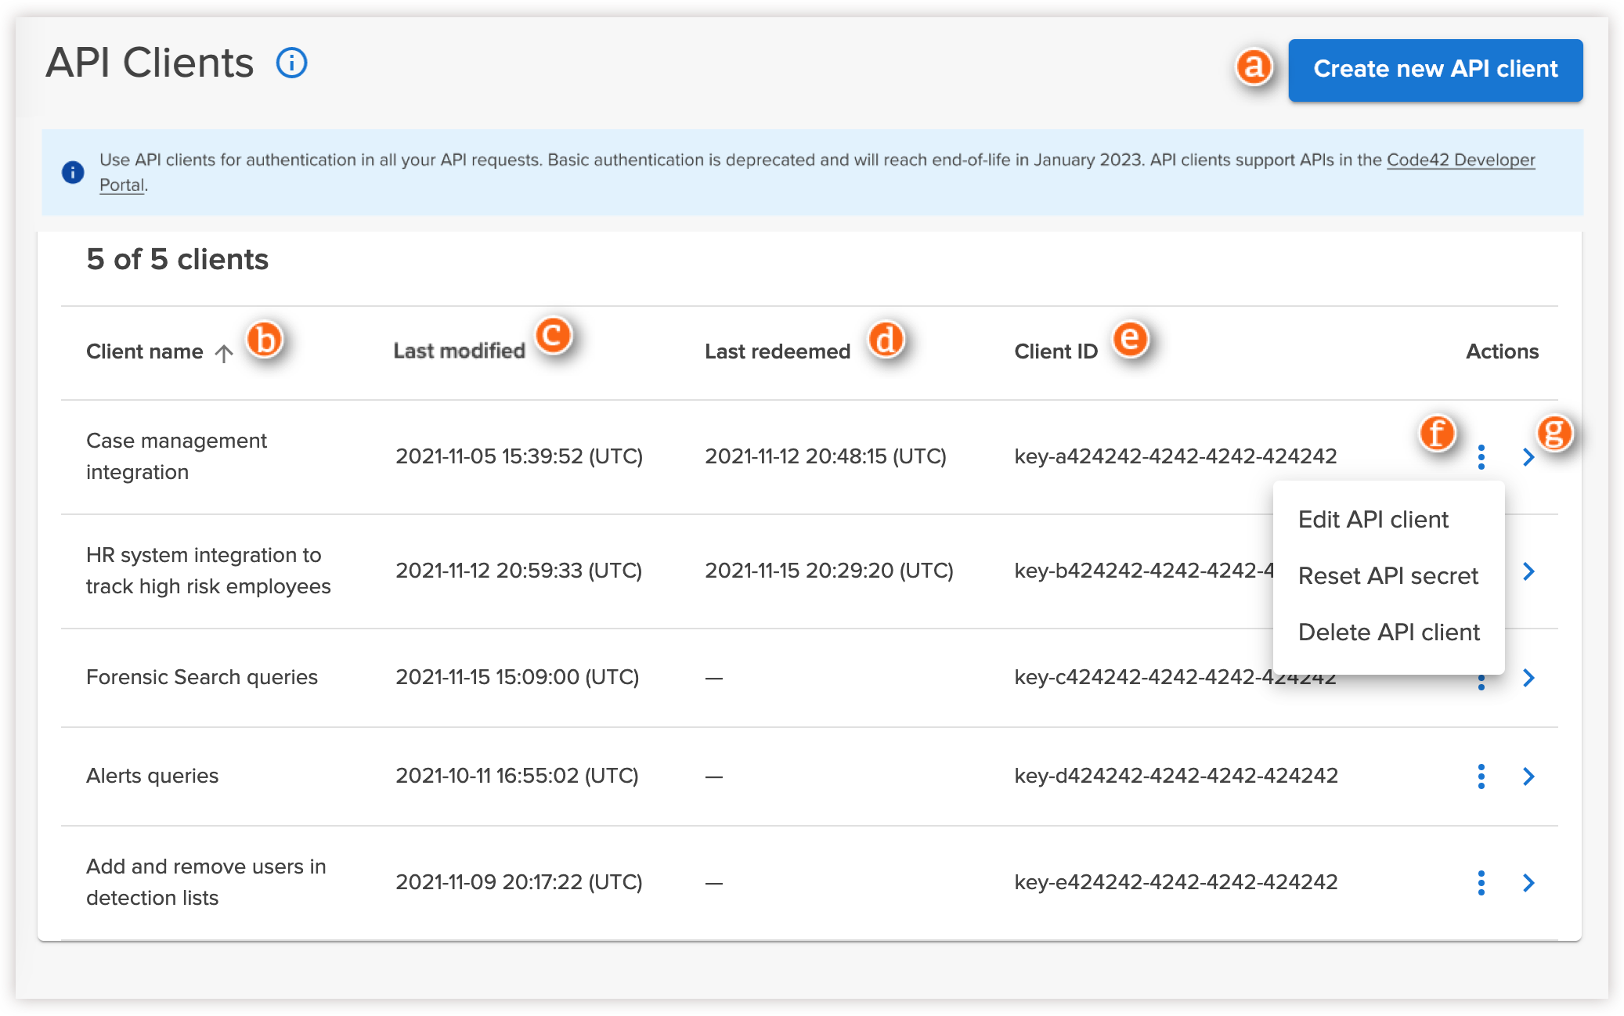
Task: Click the info icon beside API Clients title
Action: point(291,63)
